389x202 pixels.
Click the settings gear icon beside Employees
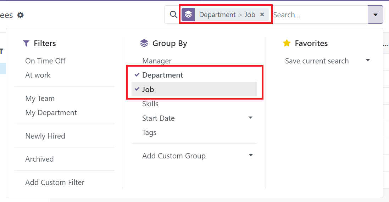click(x=21, y=15)
